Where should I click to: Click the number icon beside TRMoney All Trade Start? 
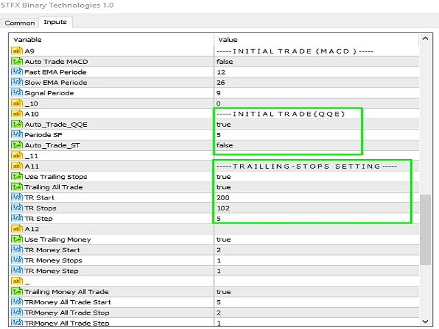pos(16,302)
